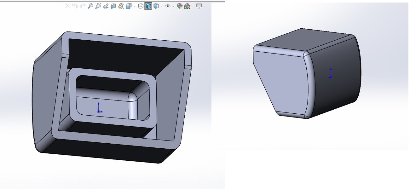Image resolution: width=410 pixels, height=189 pixels.
Task: Open View Settings monitor icon
Action: [199, 6]
